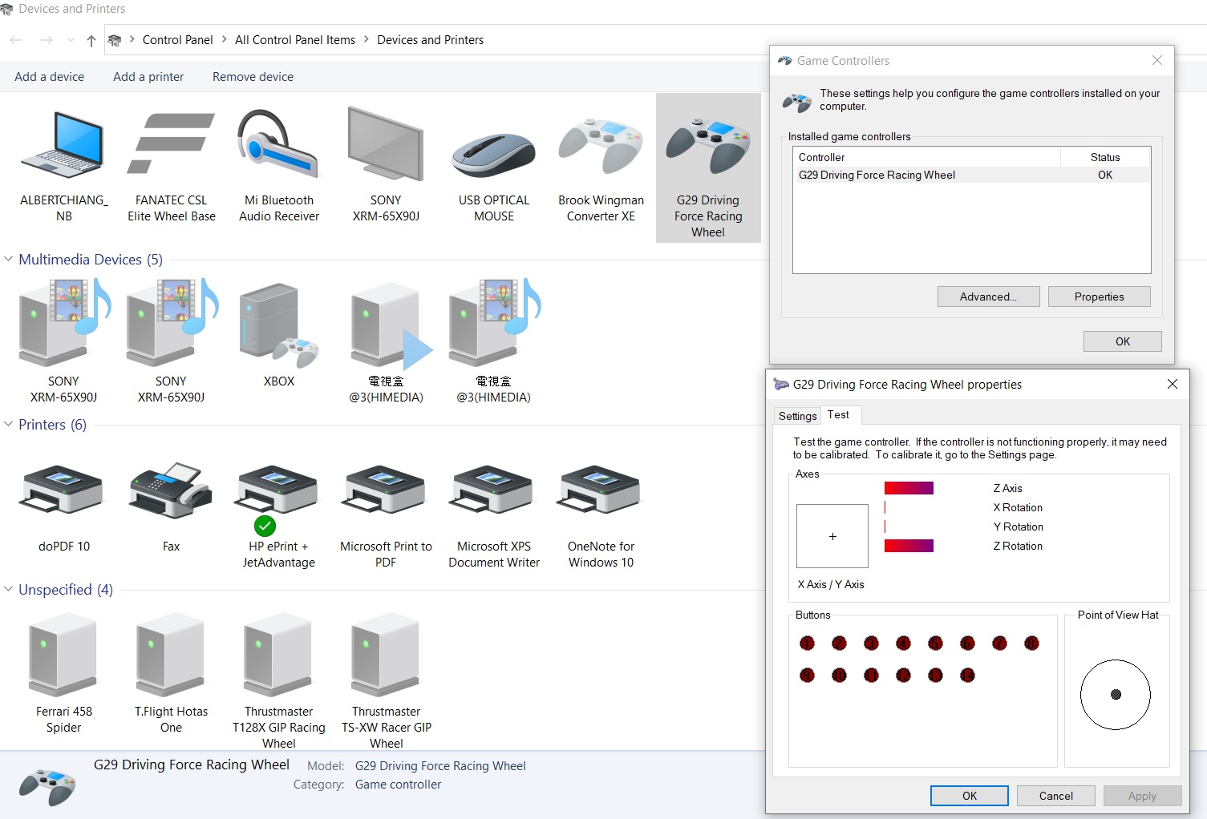This screenshot has width=1207, height=819.
Task: Select the G29 Driving Force Racing Wheel device icon
Action: (x=708, y=146)
